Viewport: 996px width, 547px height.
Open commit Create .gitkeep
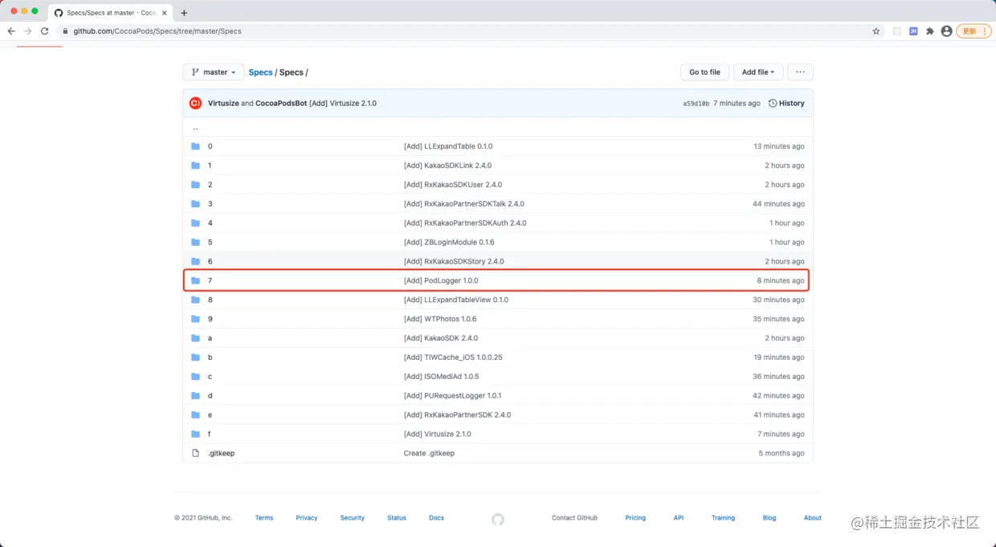[429, 453]
